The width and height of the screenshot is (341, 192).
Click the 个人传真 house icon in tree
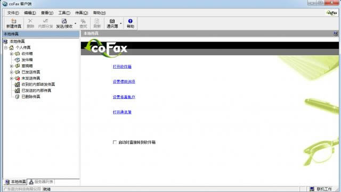tap(12, 47)
